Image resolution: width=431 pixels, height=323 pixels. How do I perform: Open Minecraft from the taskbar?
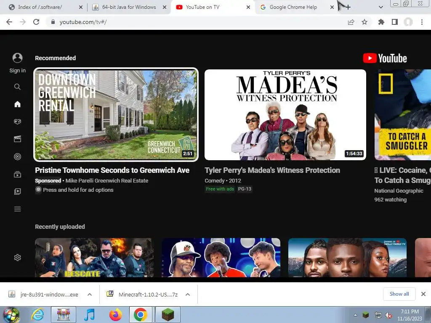tap(168, 315)
